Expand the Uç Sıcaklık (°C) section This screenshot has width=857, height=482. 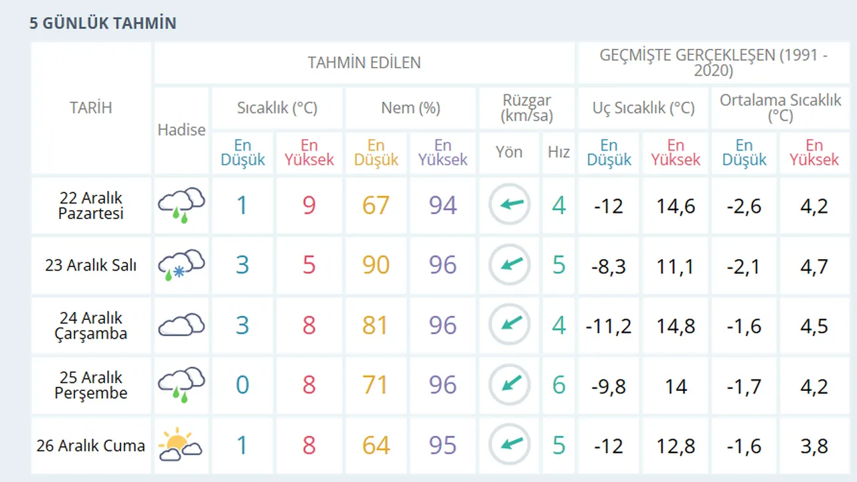(x=642, y=108)
